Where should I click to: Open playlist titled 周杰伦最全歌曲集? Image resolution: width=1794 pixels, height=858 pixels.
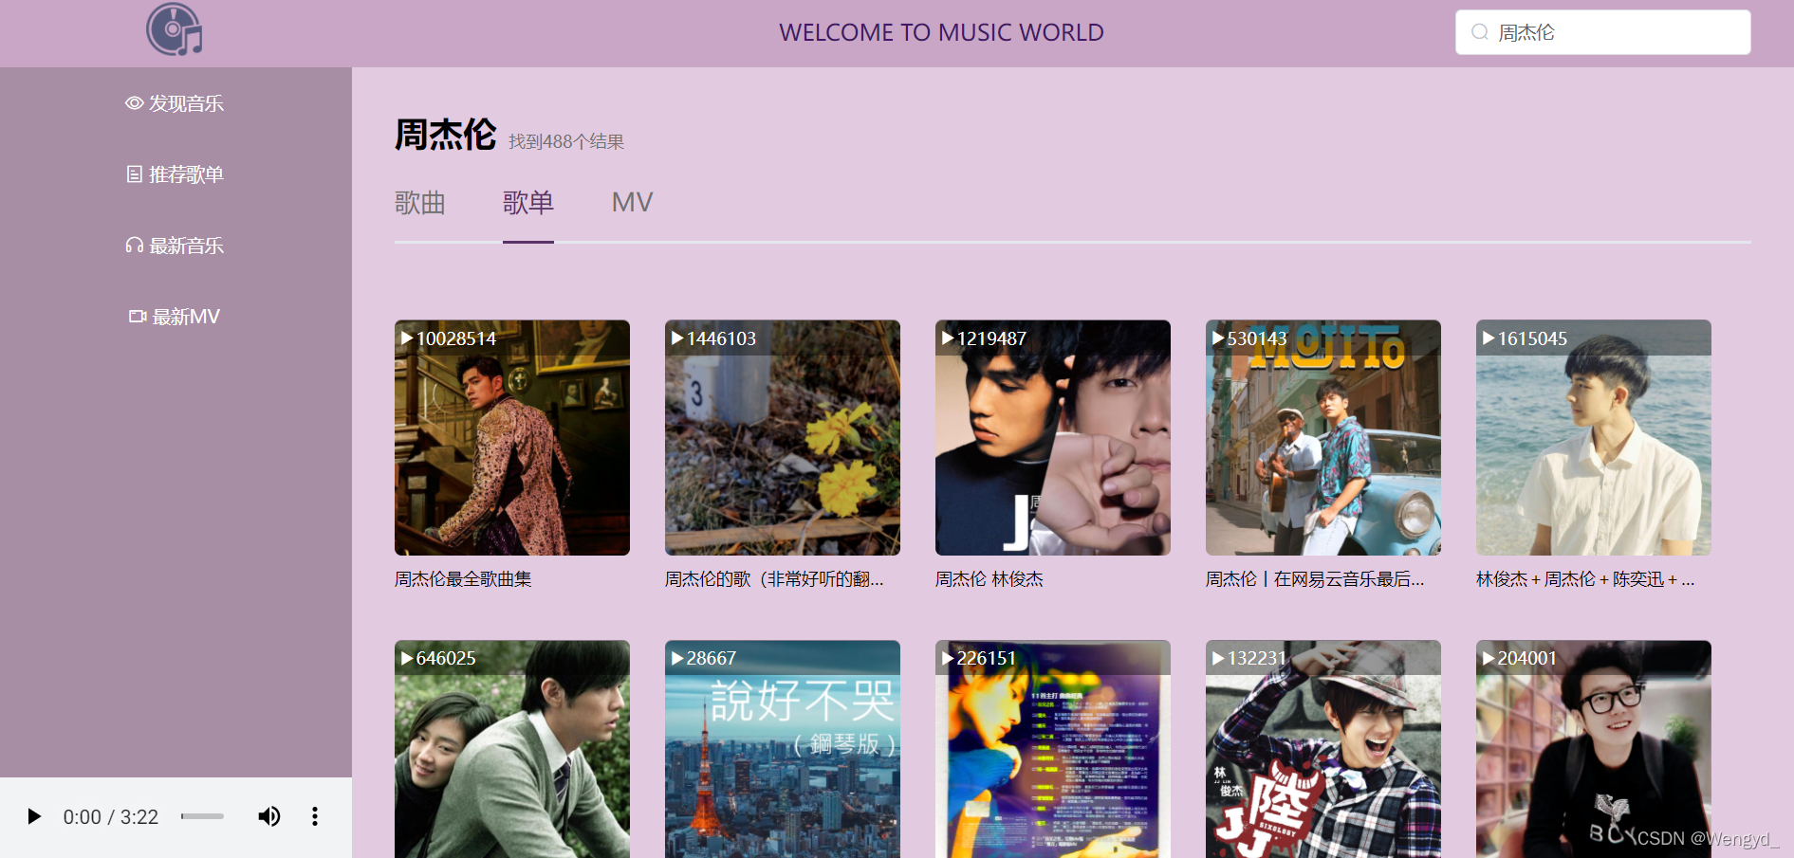(x=463, y=579)
